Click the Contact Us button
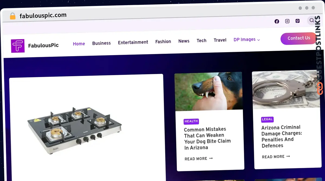This screenshot has height=181, width=325. pos(299,38)
